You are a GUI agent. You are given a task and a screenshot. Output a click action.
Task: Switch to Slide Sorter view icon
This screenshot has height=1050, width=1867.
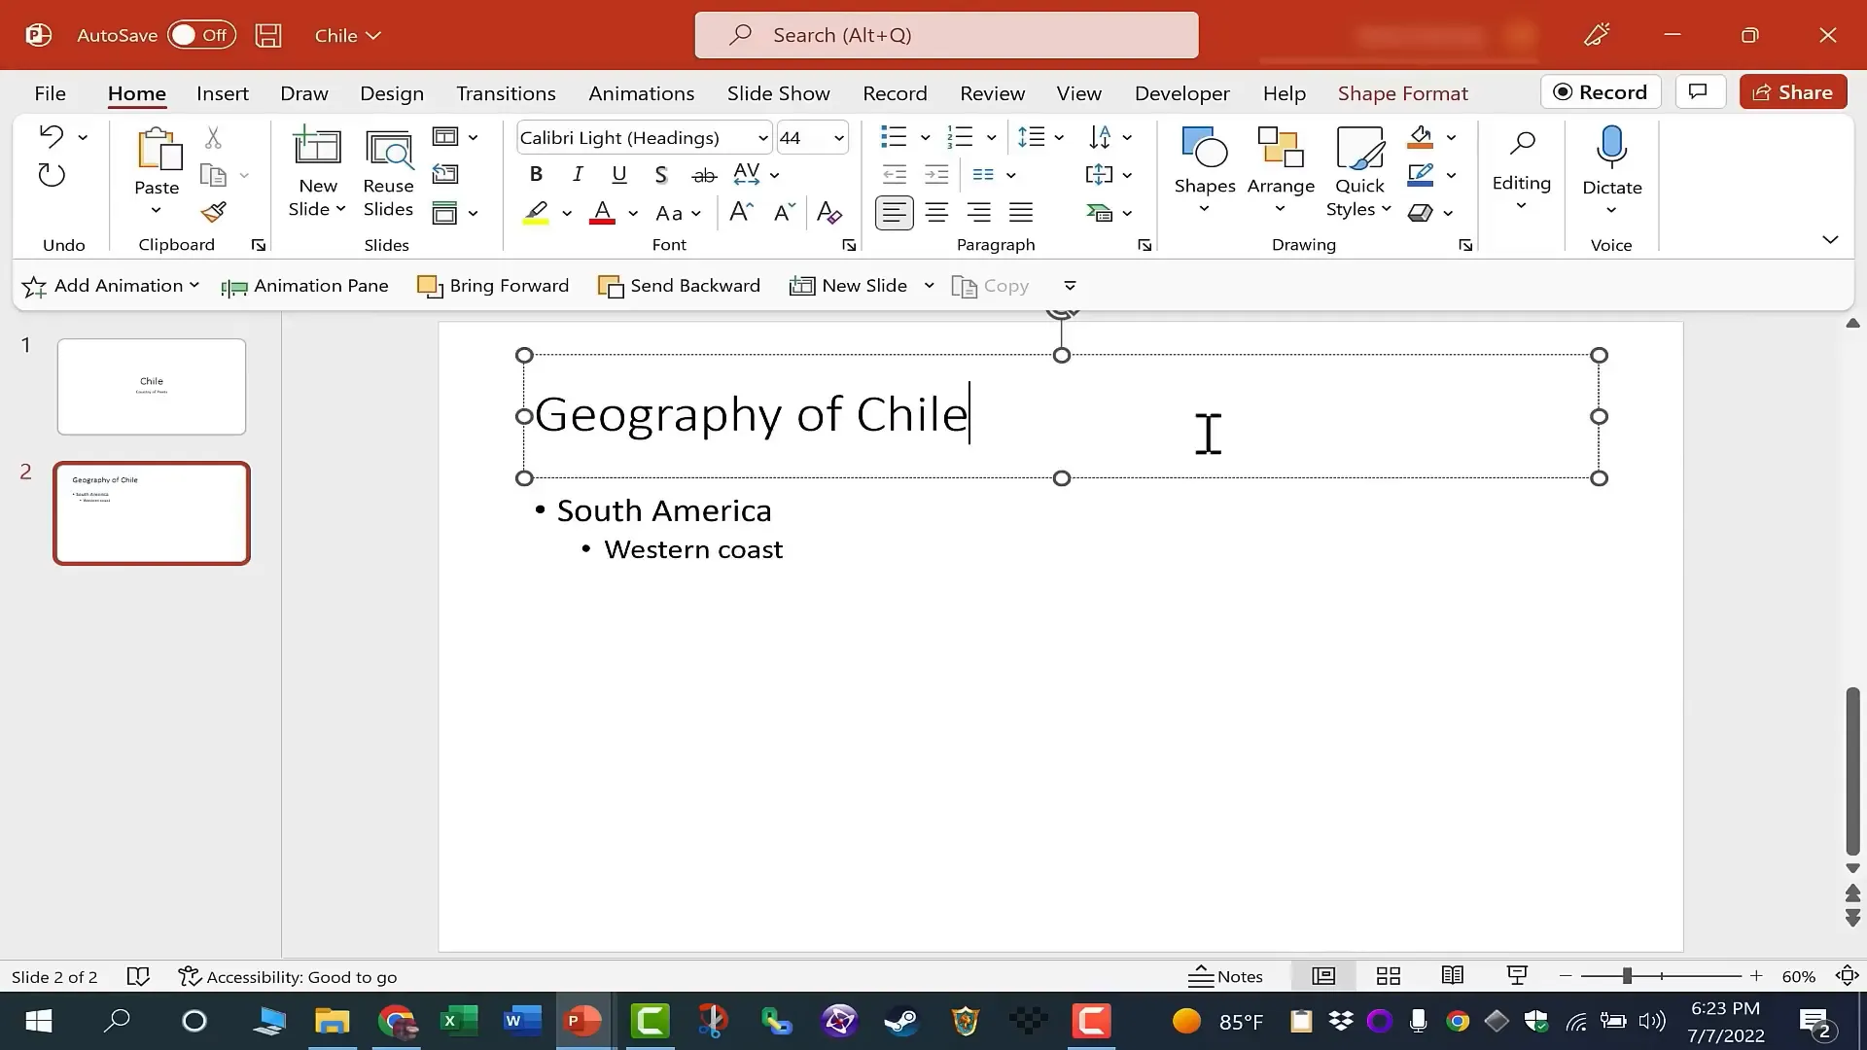click(x=1389, y=976)
